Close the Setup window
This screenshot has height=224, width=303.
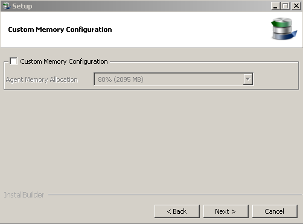[296, 6]
